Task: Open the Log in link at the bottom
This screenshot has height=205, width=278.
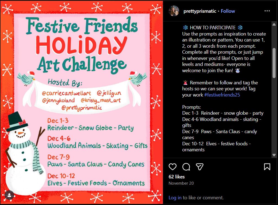Action: click(x=175, y=198)
